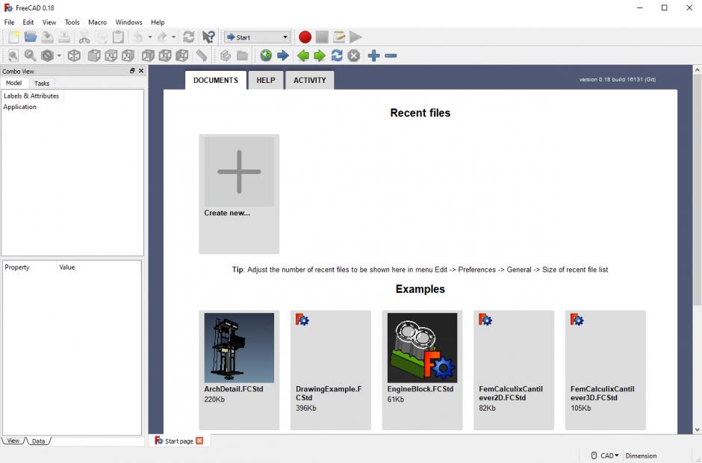702x463 pixels.
Task: Select the Model tab in Combo View
Action: [14, 83]
